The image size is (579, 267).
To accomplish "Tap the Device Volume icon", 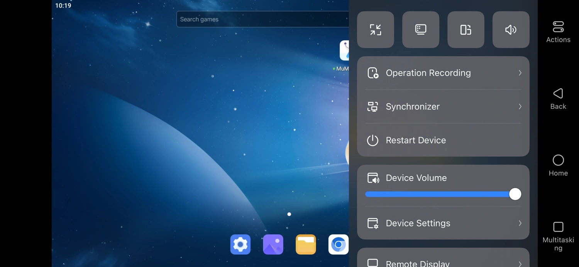I will coord(373,178).
